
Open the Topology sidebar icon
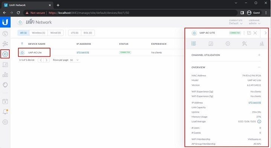pyautogui.click(x=5, y=44)
